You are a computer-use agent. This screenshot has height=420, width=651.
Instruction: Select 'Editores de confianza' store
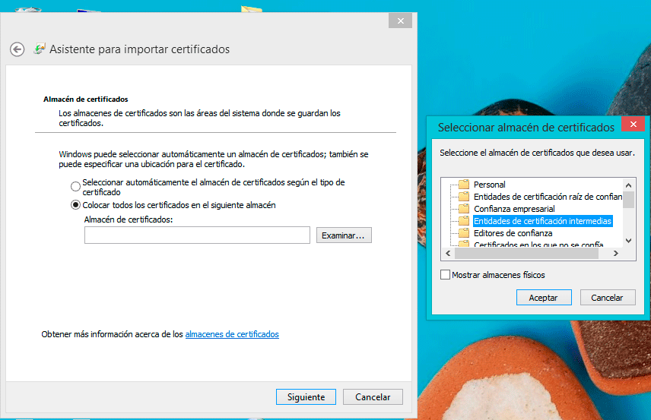513,233
